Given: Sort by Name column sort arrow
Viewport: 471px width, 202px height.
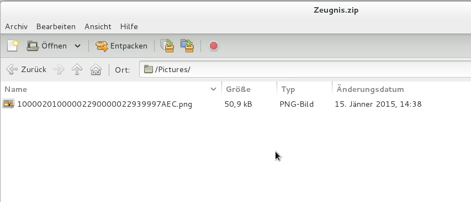Looking at the screenshot, I should pyautogui.click(x=214, y=89).
